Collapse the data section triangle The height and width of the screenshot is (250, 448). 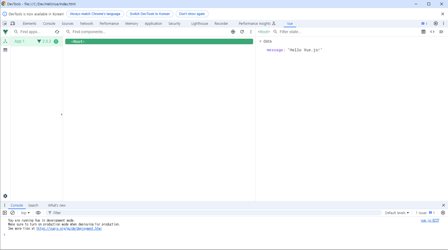pyautogui.click(x=260, y=41)
